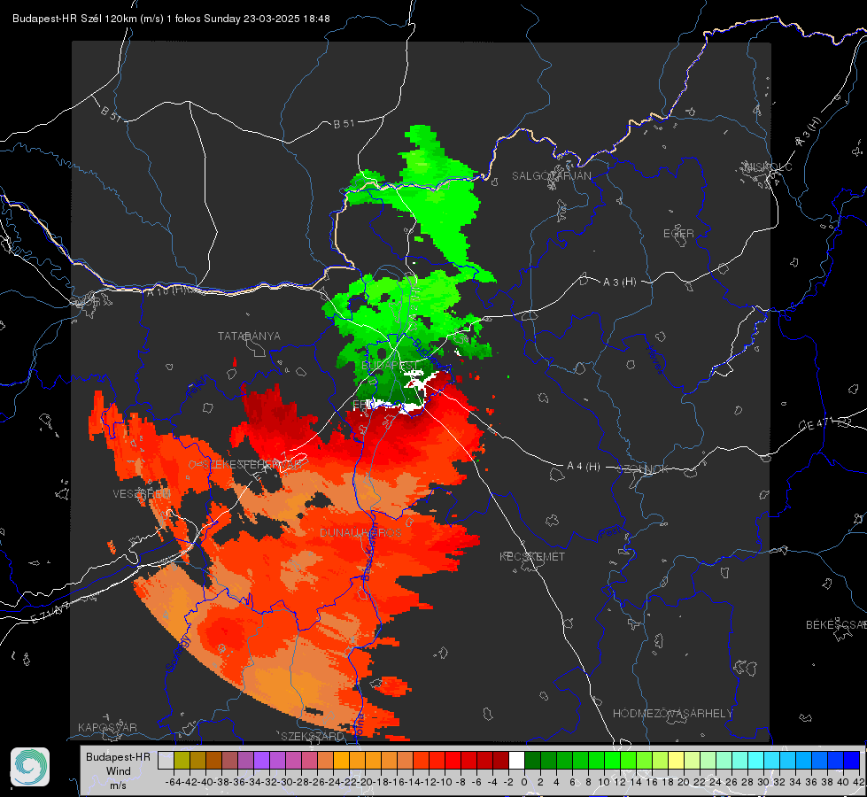
Task: Select the SALGÓTARJÁN city label
Action: point(551,176)
